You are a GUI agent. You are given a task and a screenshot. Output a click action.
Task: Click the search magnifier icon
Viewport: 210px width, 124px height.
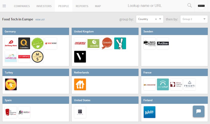[x=189, y=6]
